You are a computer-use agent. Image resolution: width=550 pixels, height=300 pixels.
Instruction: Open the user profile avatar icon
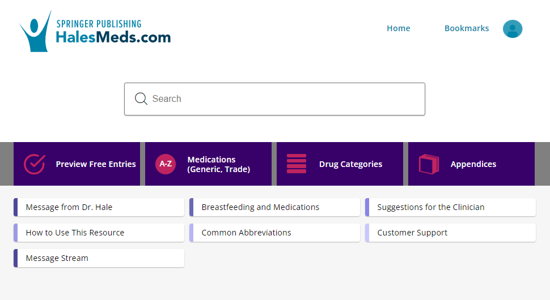pyautogui.click(x=513, y=29)
